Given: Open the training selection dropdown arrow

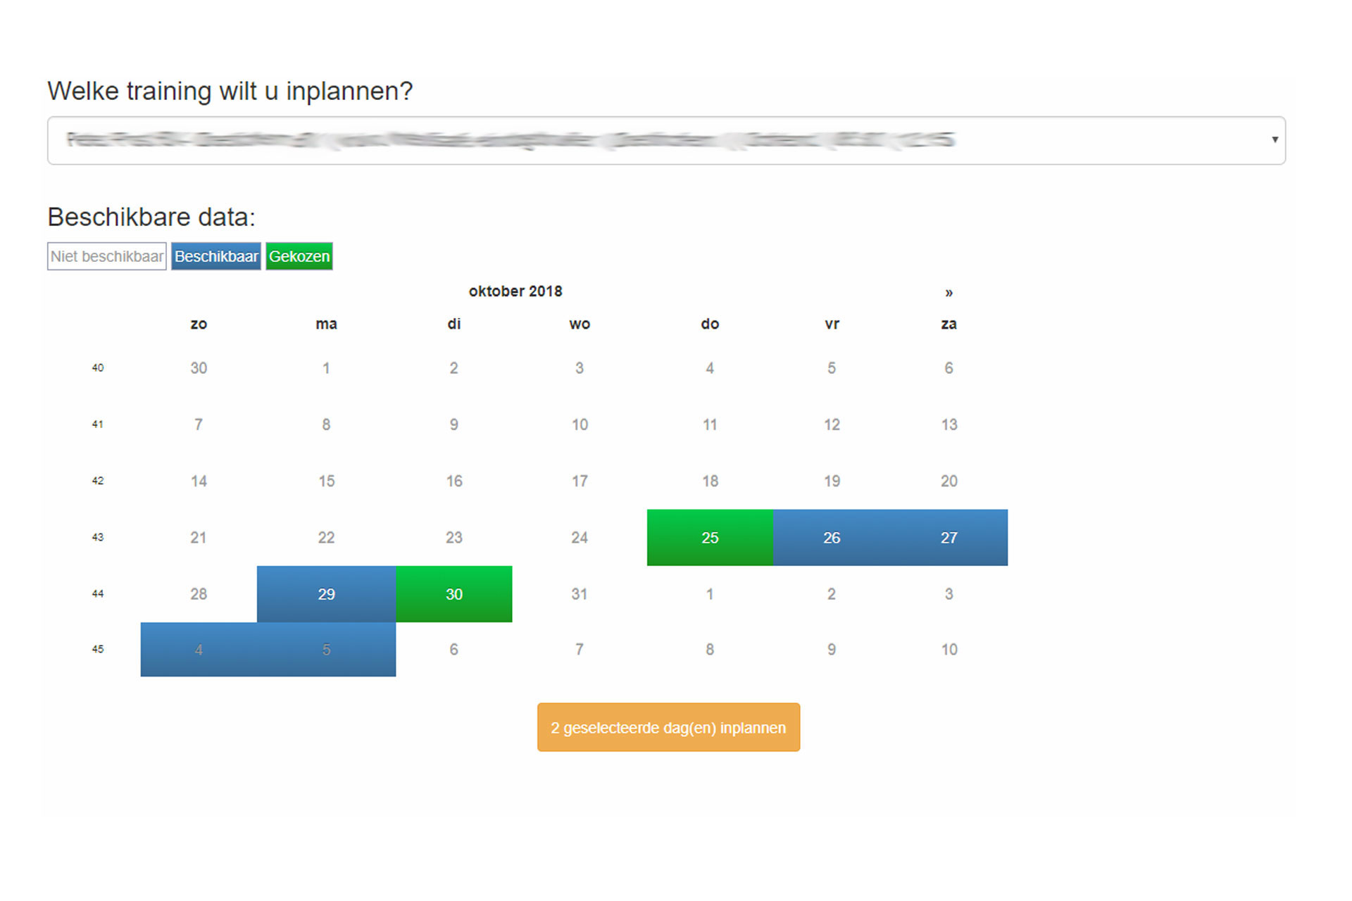Looking at the screenshot, I should pos(1275,139).
